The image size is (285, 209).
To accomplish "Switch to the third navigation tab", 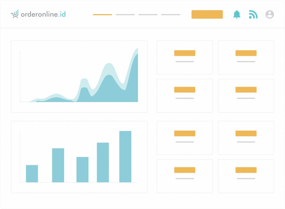I will [148, 15].
